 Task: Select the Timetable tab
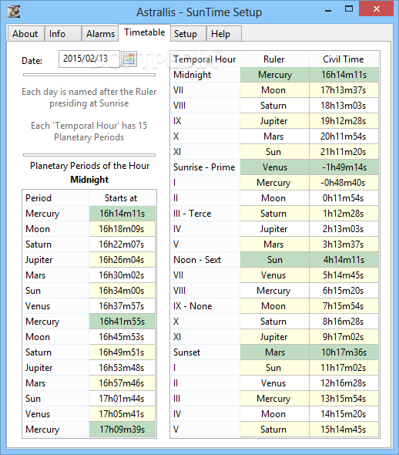tap(145, 32)
